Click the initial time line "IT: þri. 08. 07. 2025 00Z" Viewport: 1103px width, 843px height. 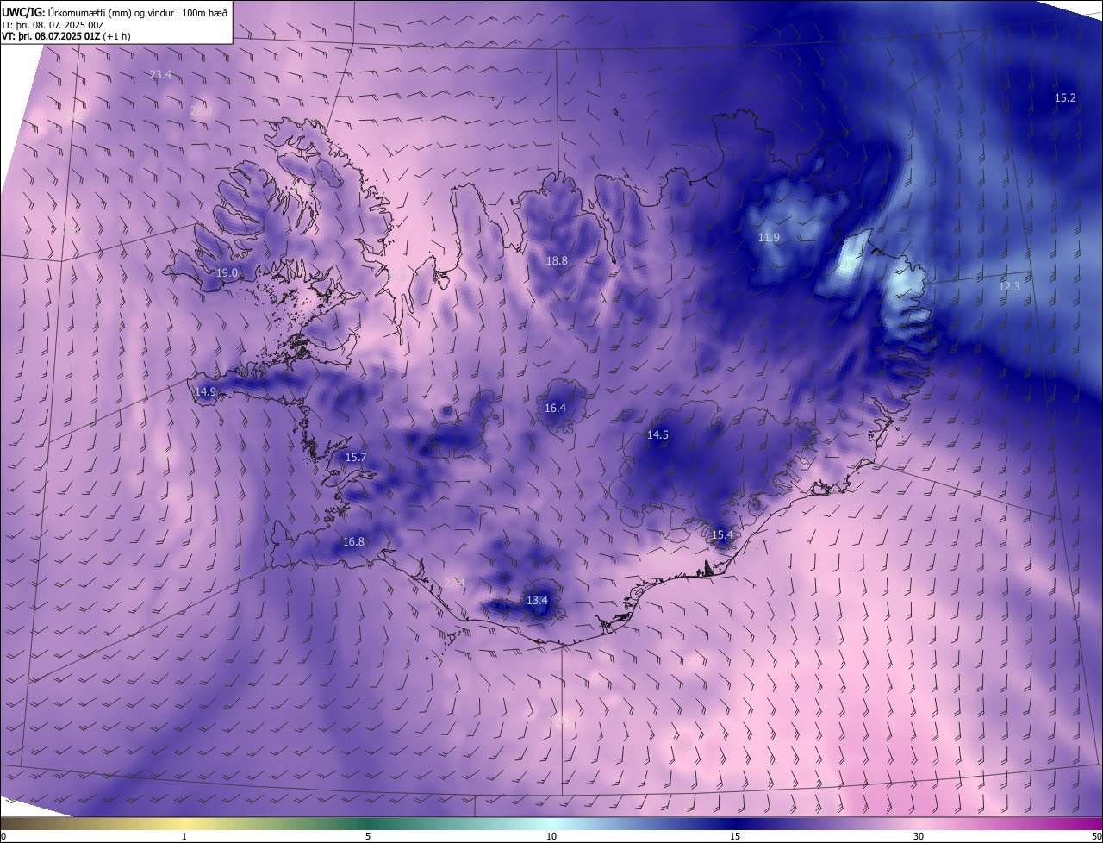click(x=53, y=25)
